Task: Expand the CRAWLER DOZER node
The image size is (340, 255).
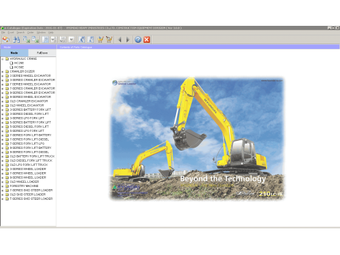Action: 3,71
